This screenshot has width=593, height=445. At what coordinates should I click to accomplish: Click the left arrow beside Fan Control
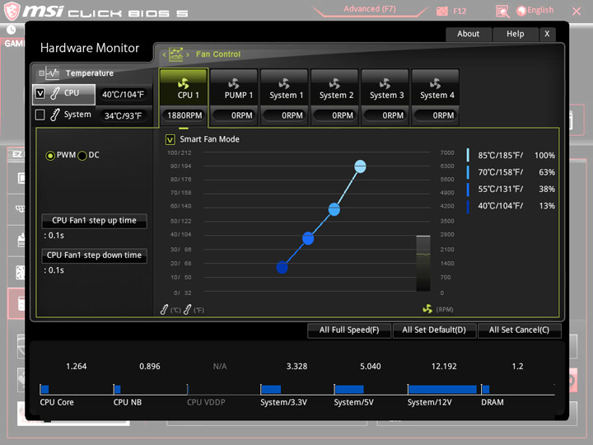click(164, 55)
